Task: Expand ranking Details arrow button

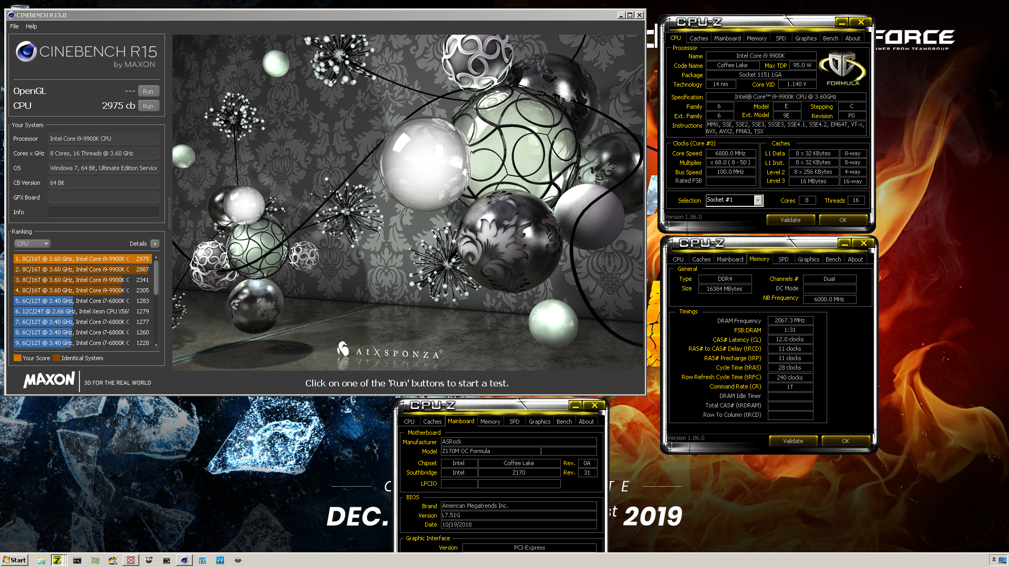Action: point(155,244)
